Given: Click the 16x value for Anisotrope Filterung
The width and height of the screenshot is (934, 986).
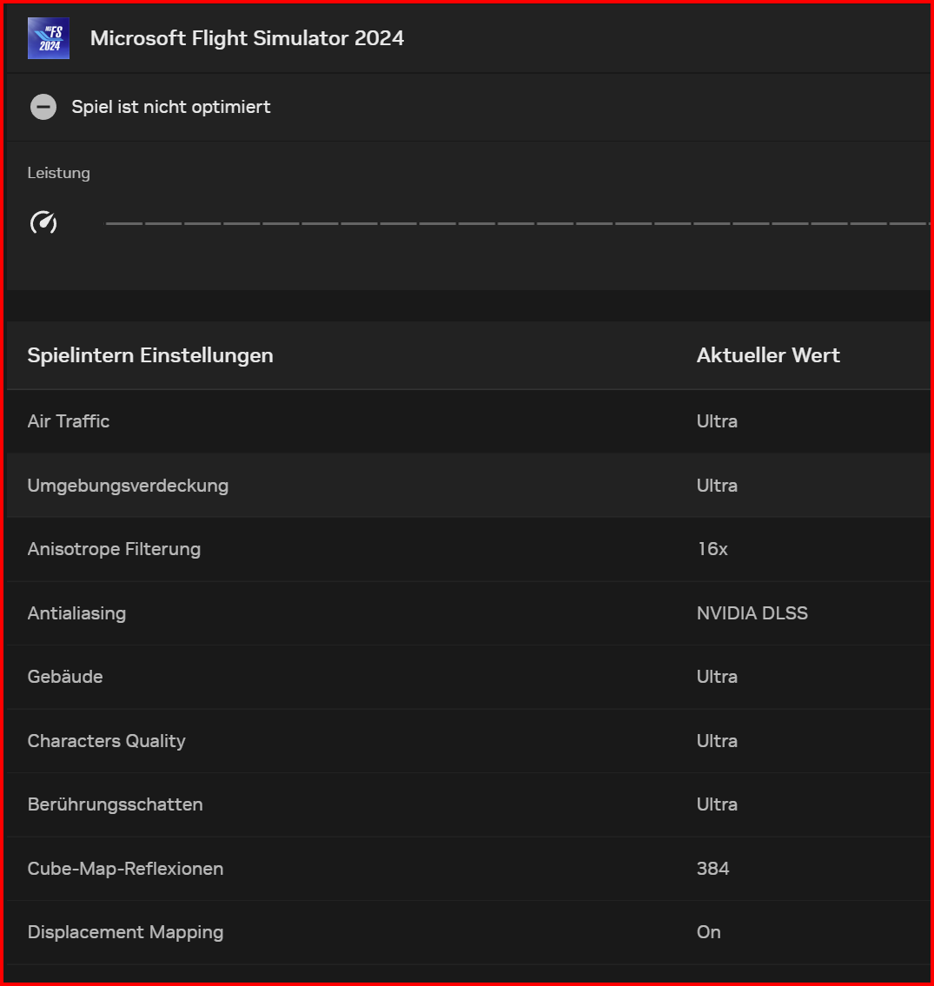Looking at the screenshot, I should coord(712,549).
